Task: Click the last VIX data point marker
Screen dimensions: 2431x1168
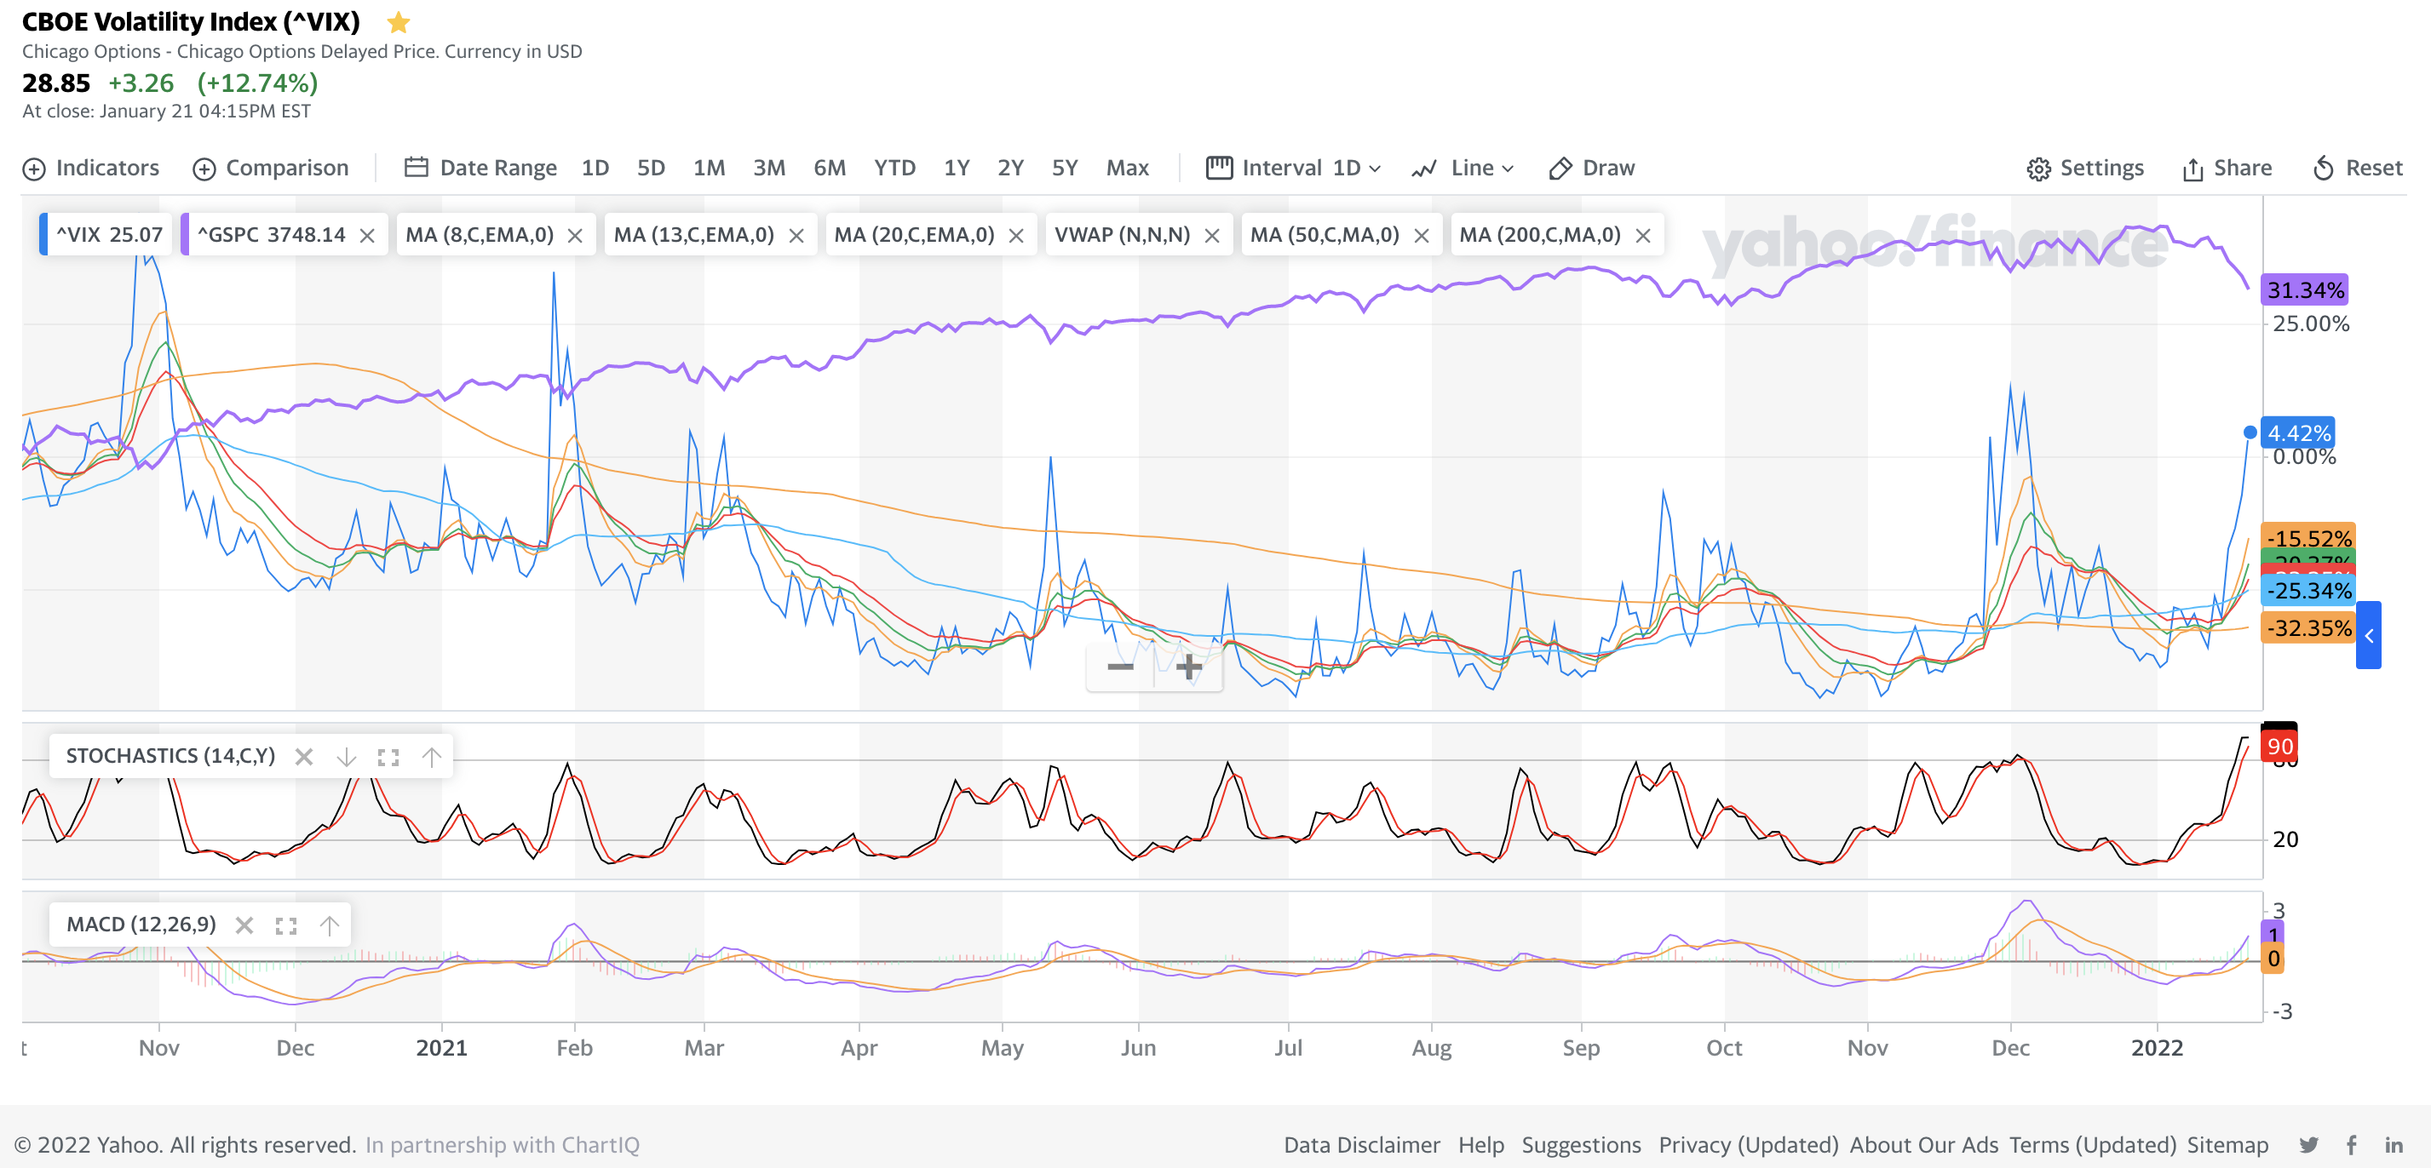Action: [2250, 432]
